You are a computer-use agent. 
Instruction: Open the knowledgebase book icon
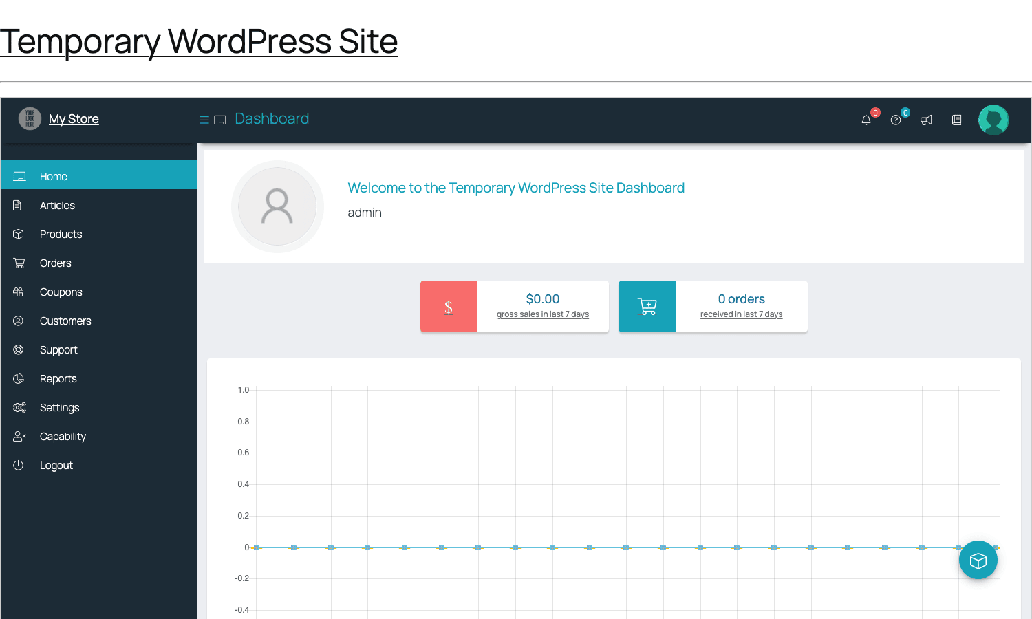(956, 120)
